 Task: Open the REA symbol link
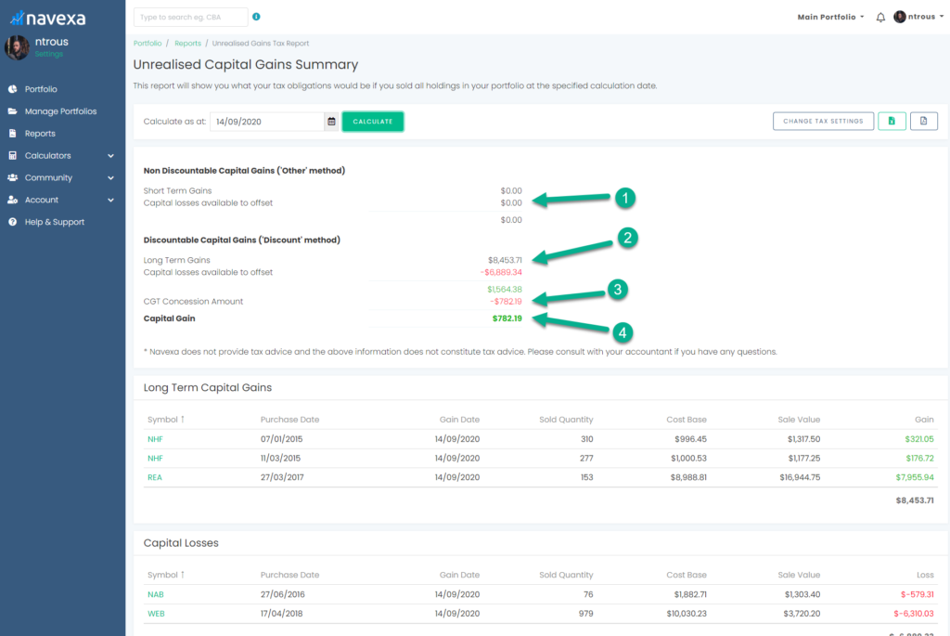155,477
